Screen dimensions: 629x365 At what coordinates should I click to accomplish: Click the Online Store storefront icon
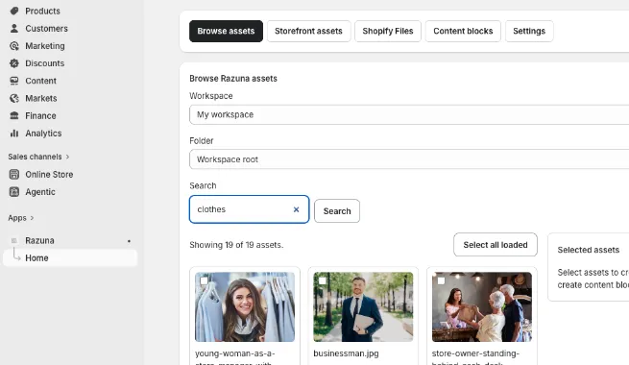point(14,175)
